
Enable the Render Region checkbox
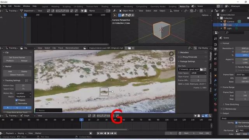(237, 67)
